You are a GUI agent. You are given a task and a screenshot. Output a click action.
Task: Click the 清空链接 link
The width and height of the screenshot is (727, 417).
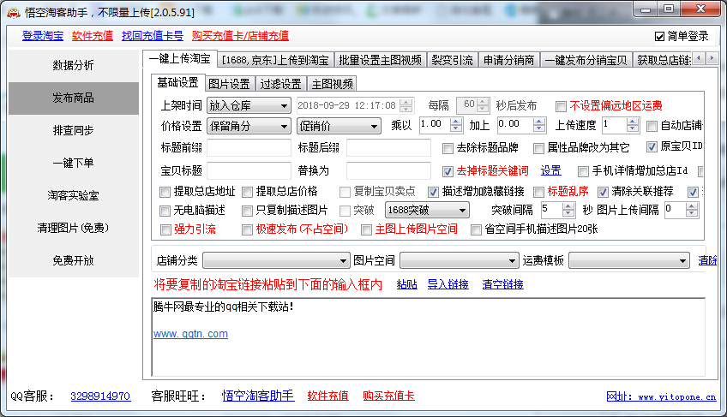[502, 284]
